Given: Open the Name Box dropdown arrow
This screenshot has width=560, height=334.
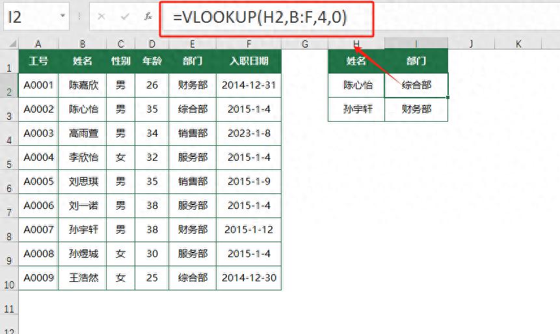Looking at the screenshot, I should (x=63, y=16).
